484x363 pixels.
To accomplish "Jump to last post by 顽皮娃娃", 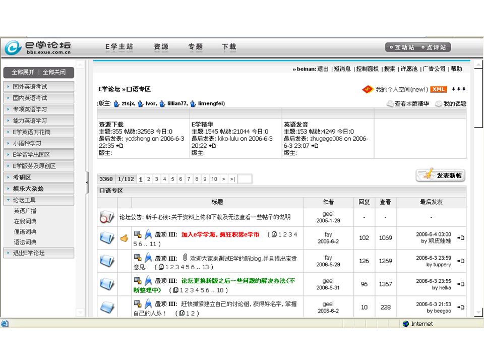I will (461, 237).
